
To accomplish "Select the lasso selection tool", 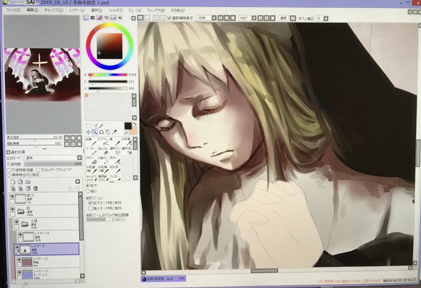I will pos(95,126).
